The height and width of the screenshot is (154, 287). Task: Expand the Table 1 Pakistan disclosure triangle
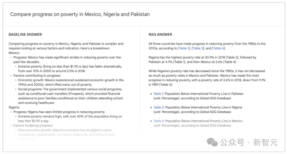pos(151,94)
